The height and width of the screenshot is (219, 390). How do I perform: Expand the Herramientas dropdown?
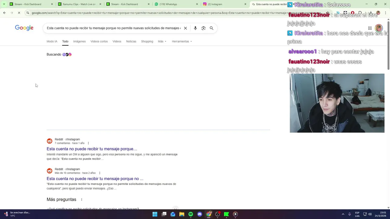click(x=182, y=41)
